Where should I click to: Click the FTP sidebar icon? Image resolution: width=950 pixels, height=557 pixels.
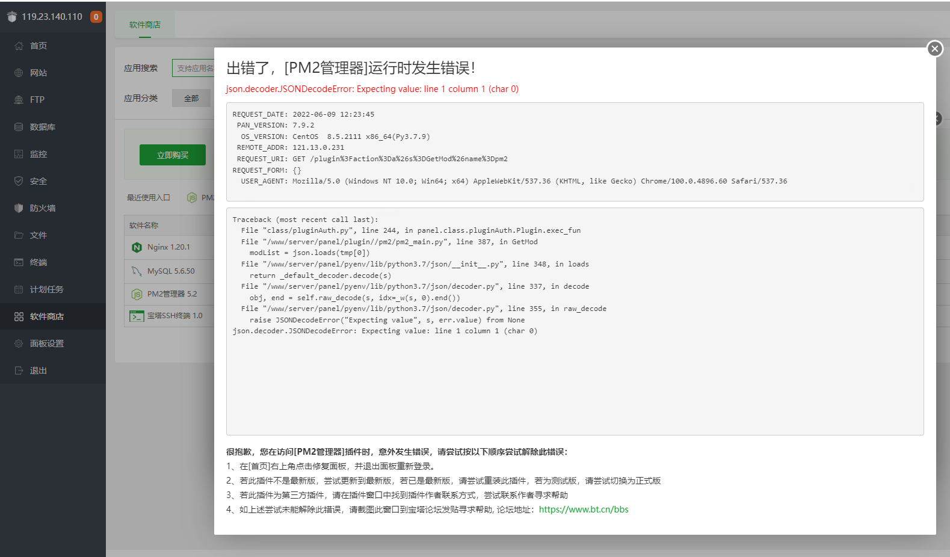pyautogui.click(x=19, y=100)
